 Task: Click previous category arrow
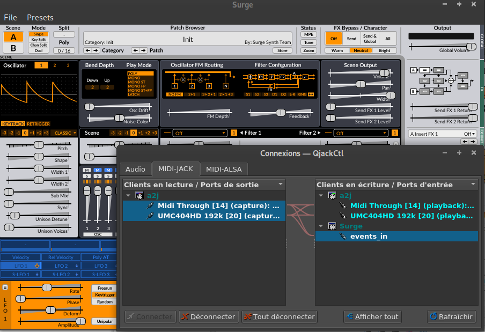[x=89, y=50]
